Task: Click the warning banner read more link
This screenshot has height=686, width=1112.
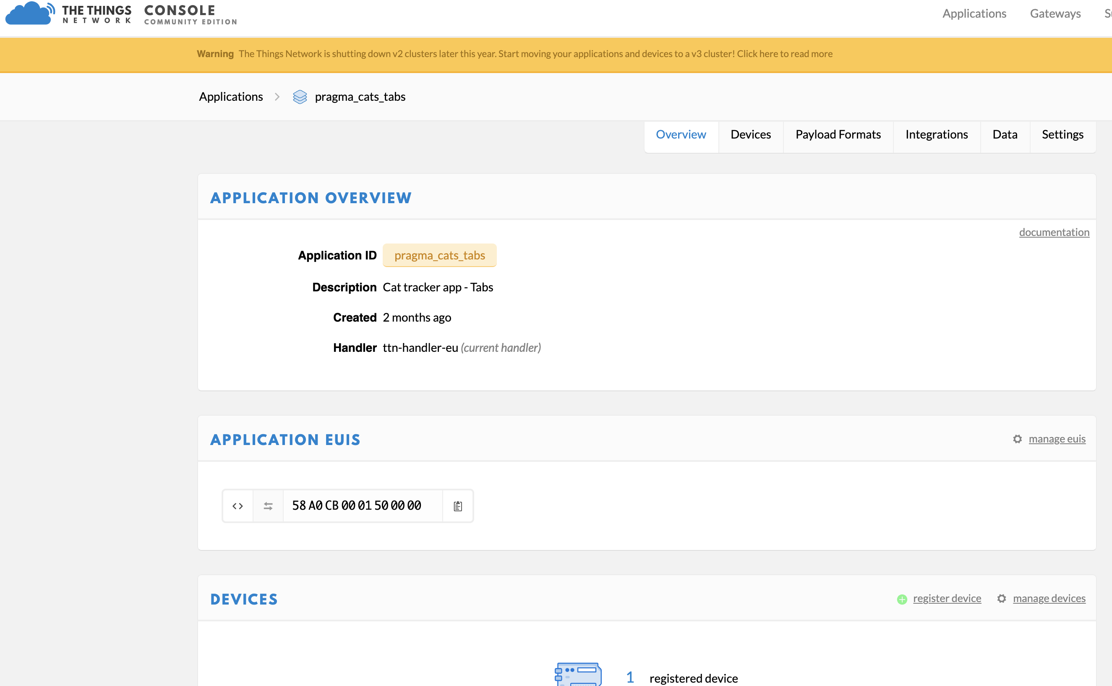Action: [x=785, y=53]
